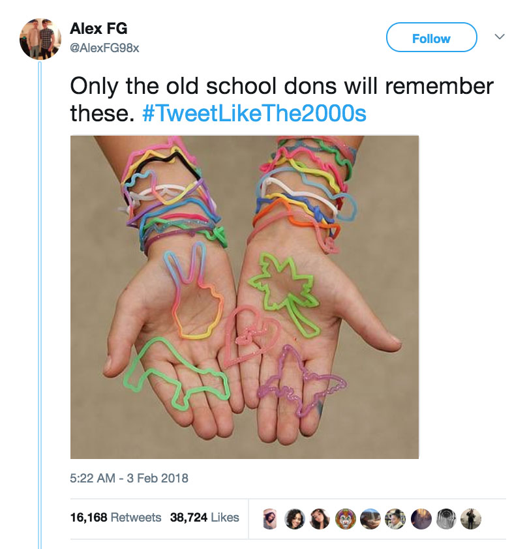Click the long dark hair selfie liker avatar
Viewport: 527px width, 549px height.
point(320,518)
